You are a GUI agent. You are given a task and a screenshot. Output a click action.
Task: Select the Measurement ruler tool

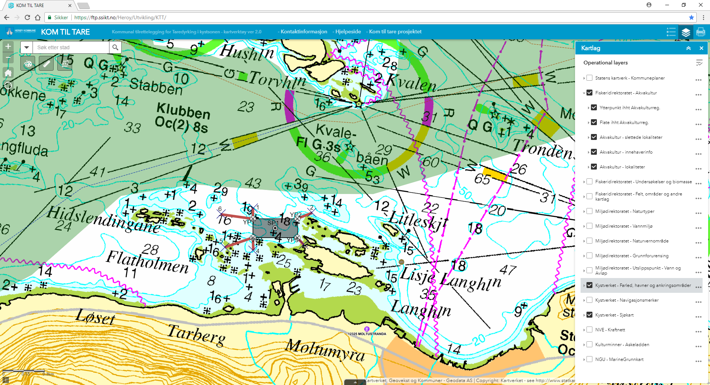pyautogui.click(x=46, y=64)
